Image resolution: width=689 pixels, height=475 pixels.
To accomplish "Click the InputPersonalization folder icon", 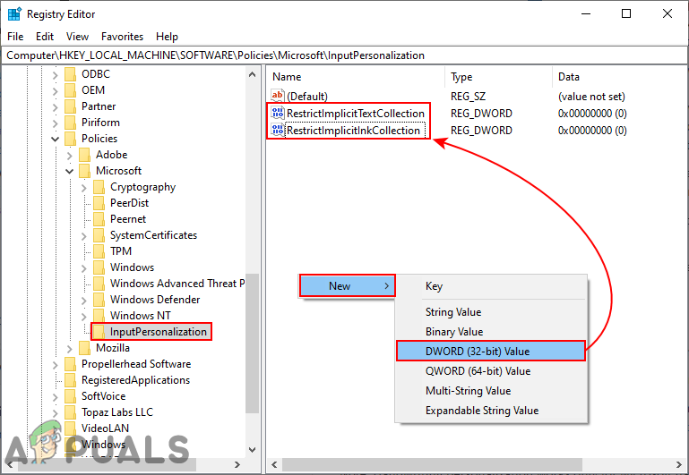I will pos(99,332).
